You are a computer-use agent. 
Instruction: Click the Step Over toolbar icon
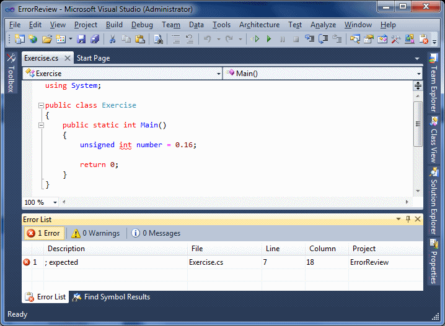click(x=324, y=39)
